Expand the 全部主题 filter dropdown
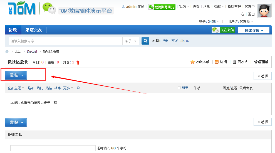The image size is (275, 153). point(16,88)
